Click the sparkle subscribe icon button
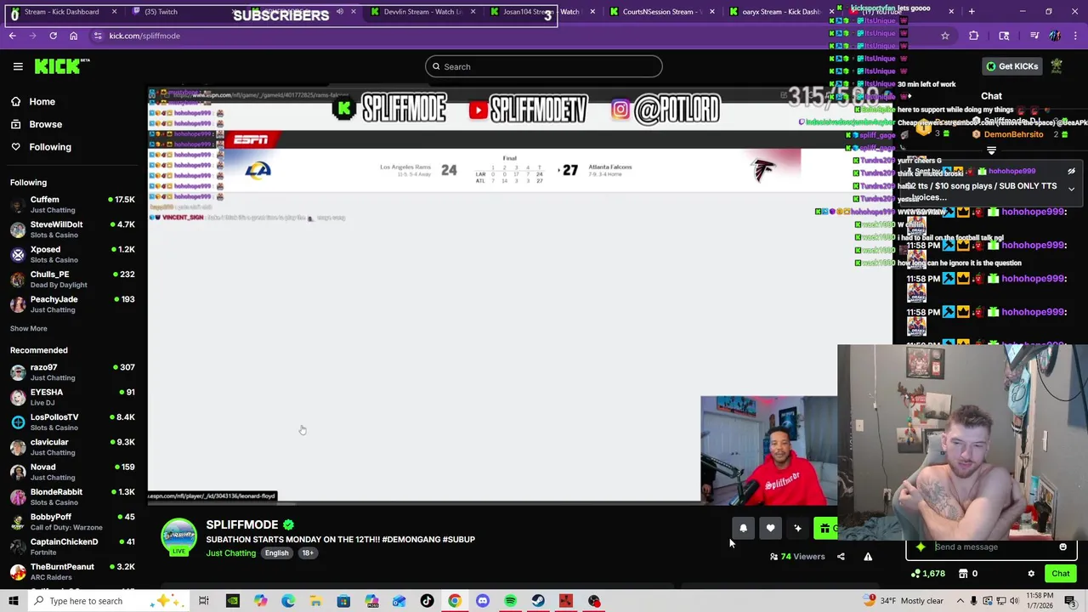The height and width of the screenshot is (612, 1088). 797,529
